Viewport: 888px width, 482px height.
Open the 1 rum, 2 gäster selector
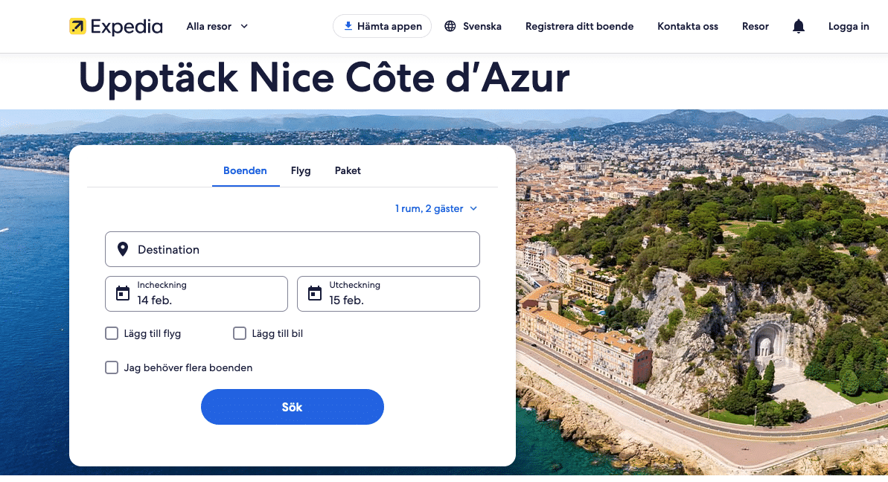[x=436, y=209]
